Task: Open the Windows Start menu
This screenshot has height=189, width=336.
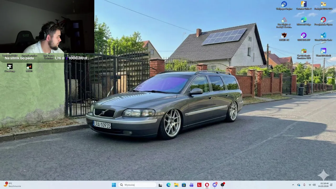Action: 114,185
